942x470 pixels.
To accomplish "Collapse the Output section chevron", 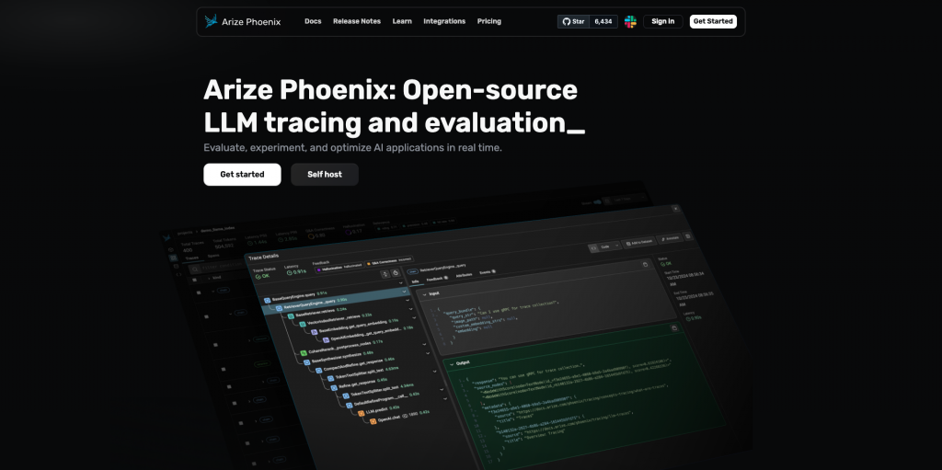I will point(452,364).
